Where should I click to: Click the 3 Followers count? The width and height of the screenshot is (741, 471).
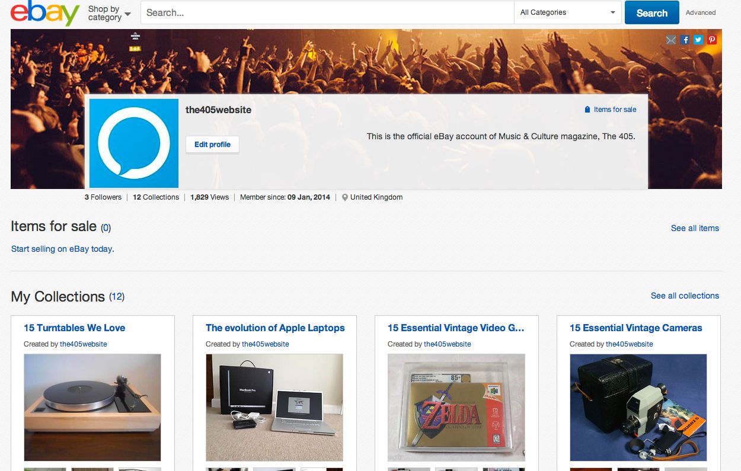(103, 197)
